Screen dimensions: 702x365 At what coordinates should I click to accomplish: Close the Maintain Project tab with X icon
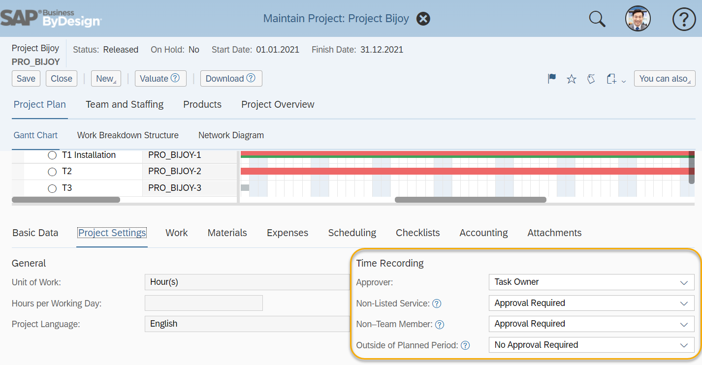point(423,19)
